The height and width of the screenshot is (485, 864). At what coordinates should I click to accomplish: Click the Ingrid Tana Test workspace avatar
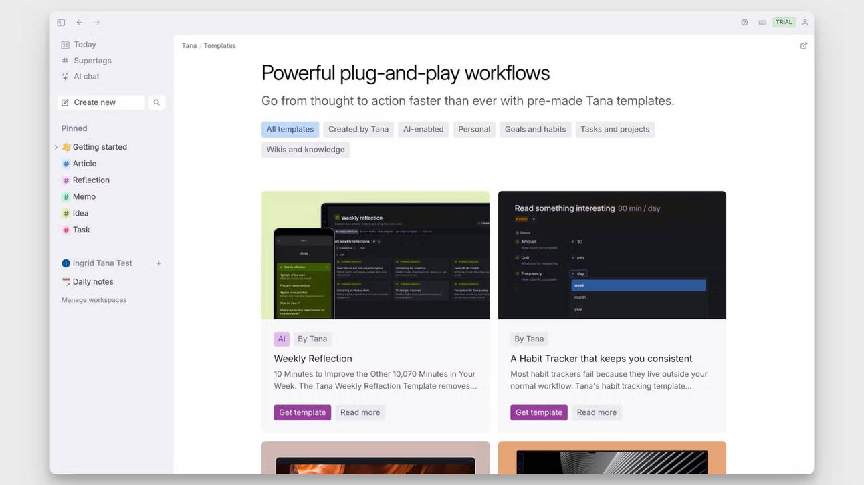(x=66, y=263)
